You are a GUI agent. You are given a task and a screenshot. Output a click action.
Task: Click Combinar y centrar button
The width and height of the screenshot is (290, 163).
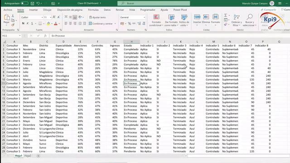coord(101,24)
